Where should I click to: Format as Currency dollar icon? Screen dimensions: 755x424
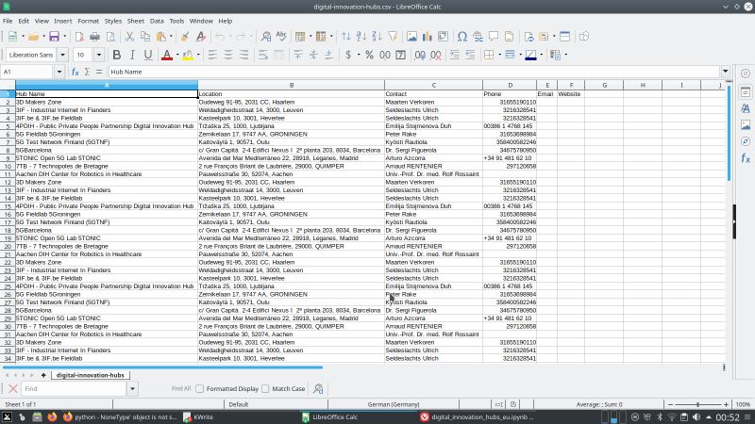click(348, 55)
